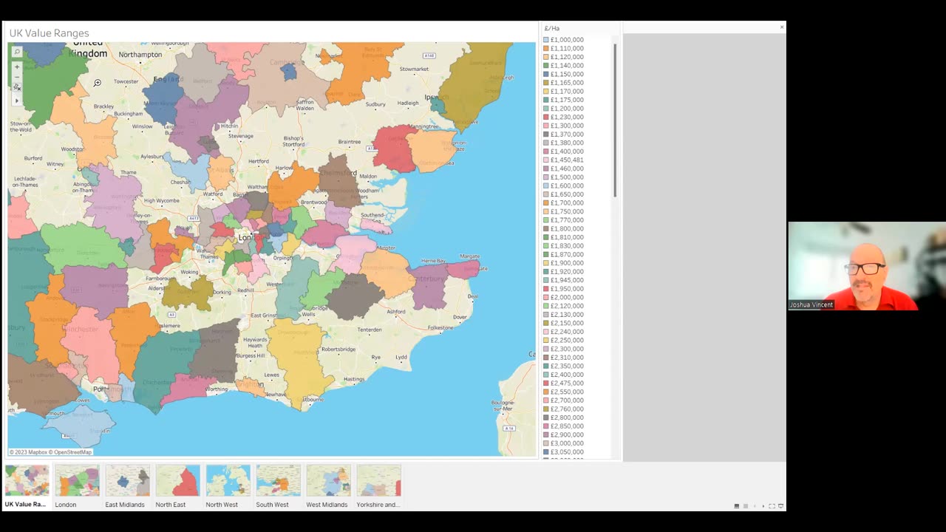946x532 pixels.
Task: Reset the map with the unpin icon
Action: [x=17, y=87]
